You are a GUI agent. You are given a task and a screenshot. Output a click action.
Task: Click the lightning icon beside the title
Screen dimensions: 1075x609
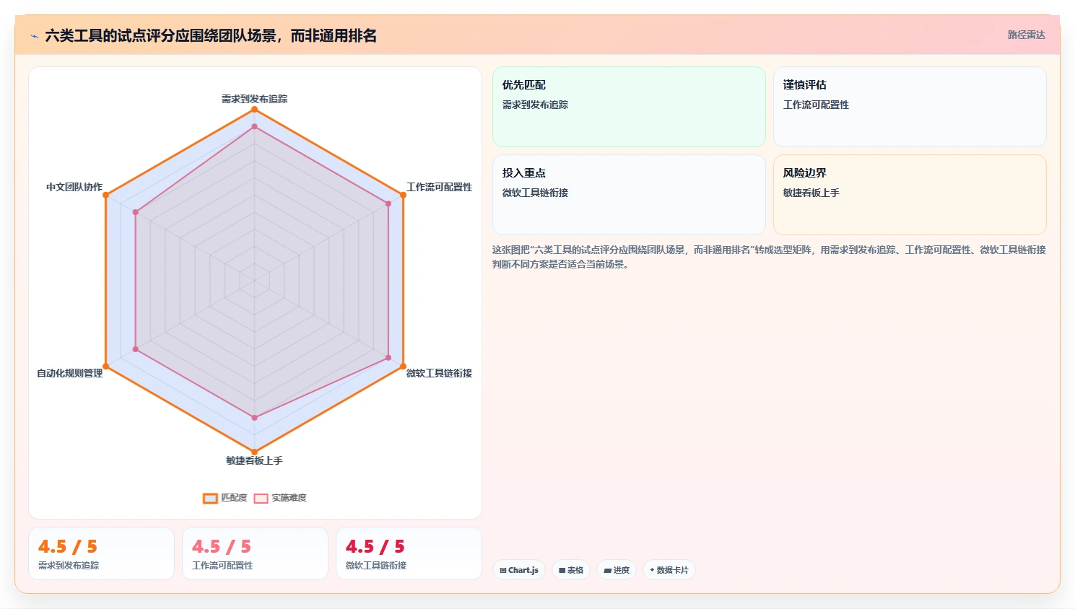click(x=34, y=36)
